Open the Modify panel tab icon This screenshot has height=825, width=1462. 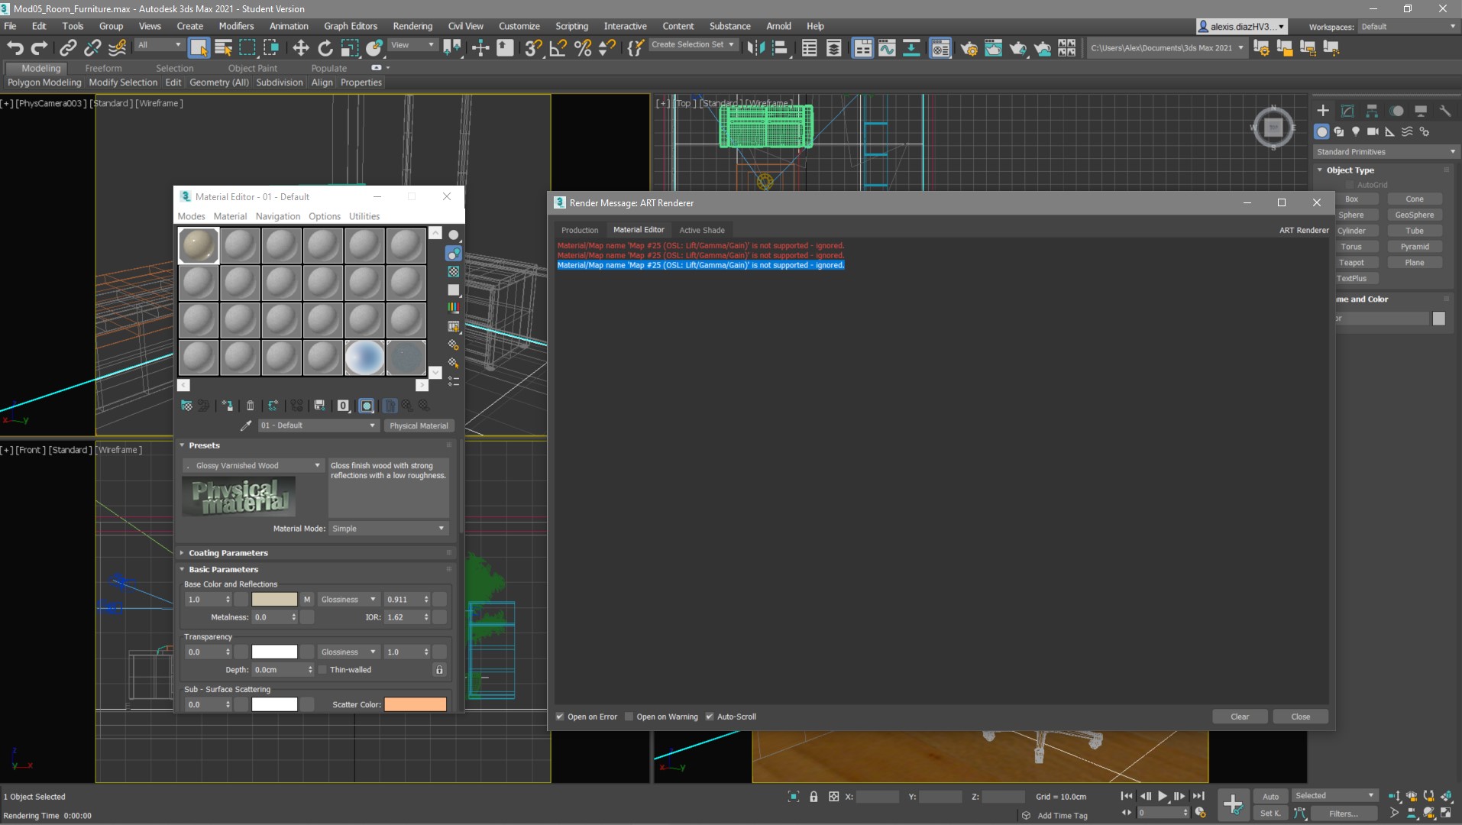(1347, 111)
